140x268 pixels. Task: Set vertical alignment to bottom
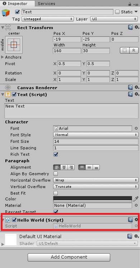coord(96,167)
